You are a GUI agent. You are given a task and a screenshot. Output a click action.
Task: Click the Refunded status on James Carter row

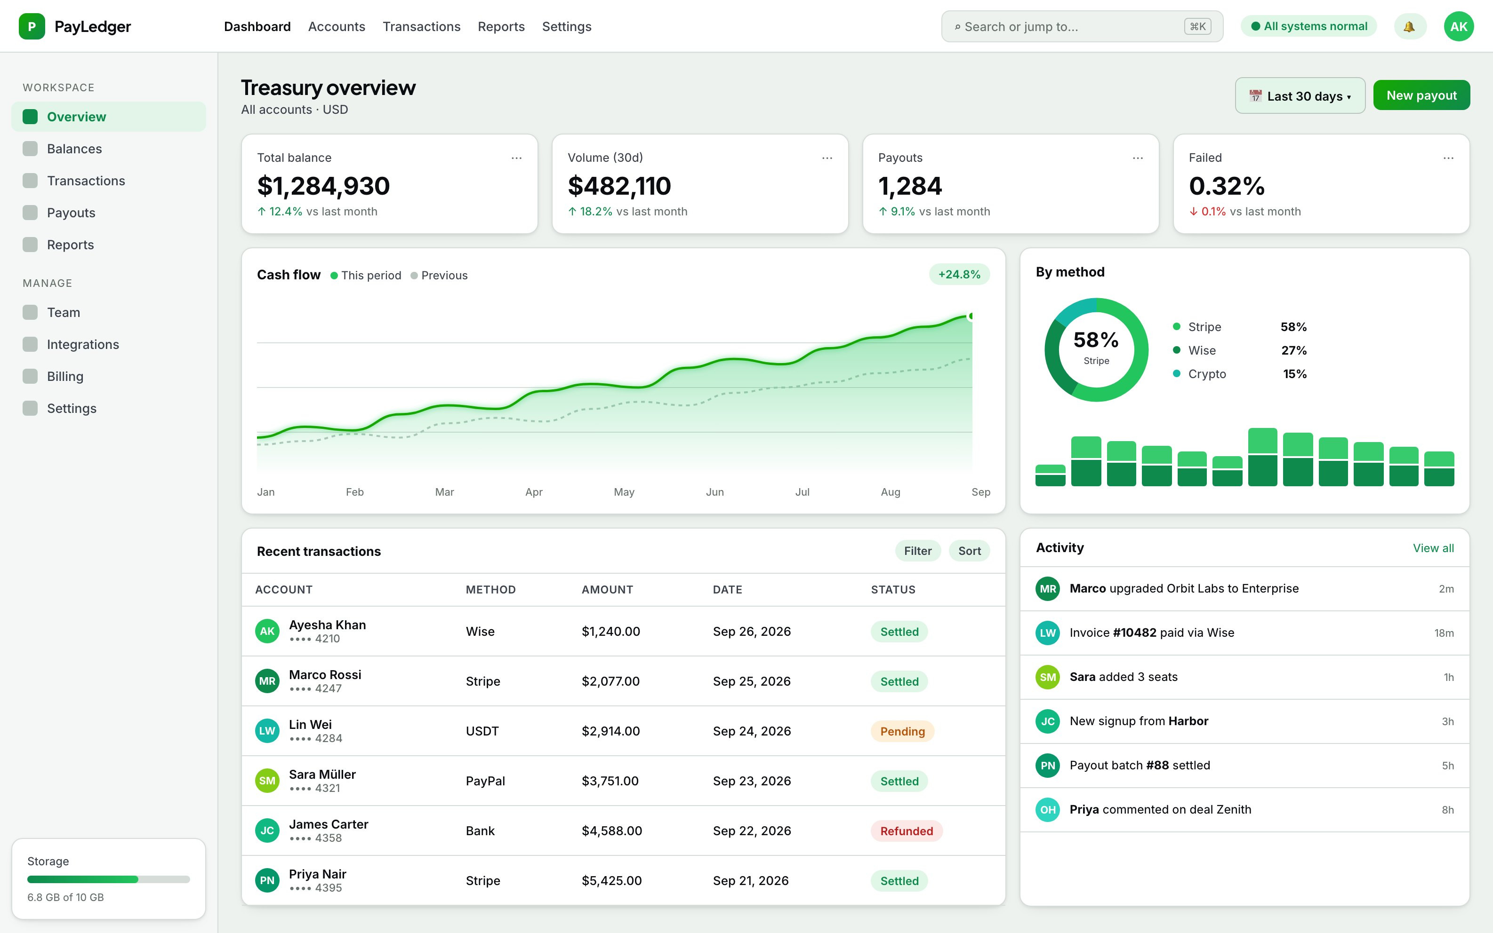pyautogui.click(x=907, y=830)
